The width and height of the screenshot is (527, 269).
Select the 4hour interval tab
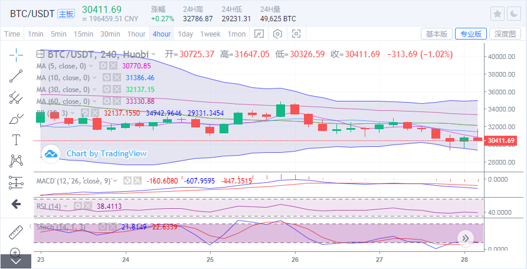pyautogui.click(x=162, y=34)
